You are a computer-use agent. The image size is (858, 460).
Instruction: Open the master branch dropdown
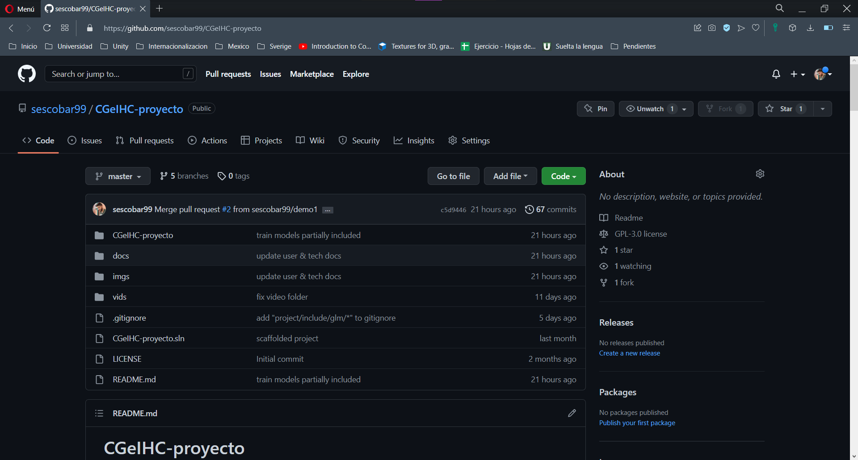pyautogui.click(x=118, y=176)
